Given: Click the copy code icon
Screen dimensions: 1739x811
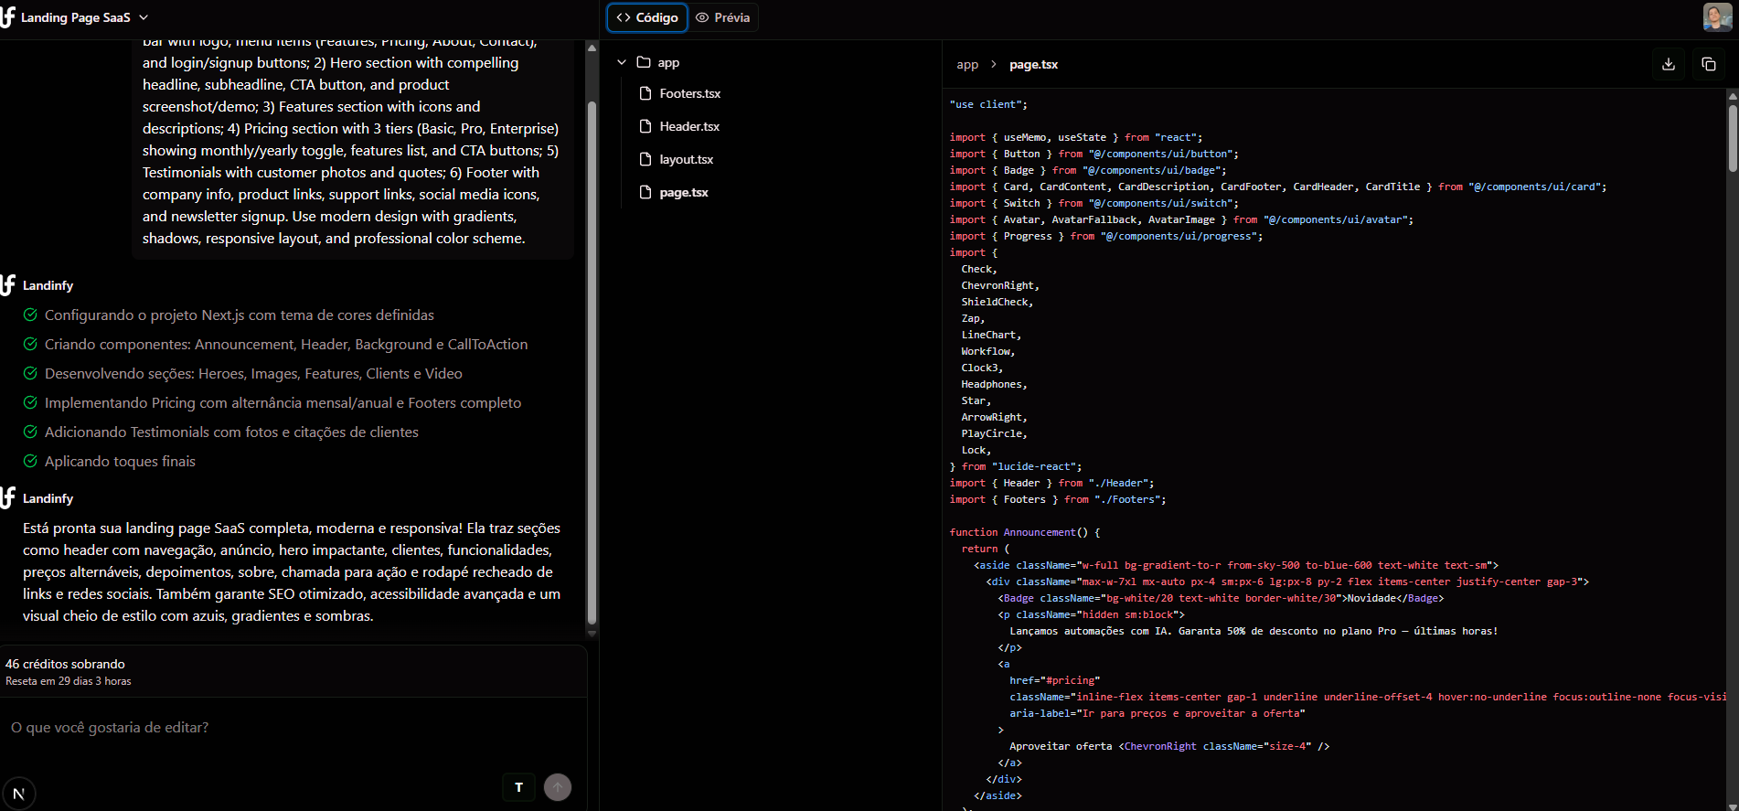Looking at the screenshot, I should pos(1708,64).
